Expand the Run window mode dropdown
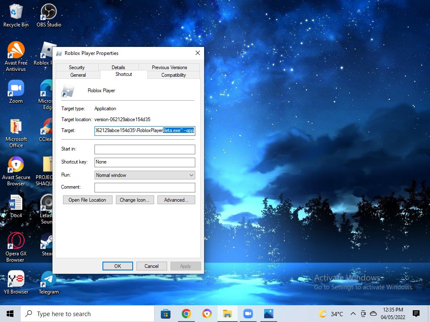 point(145,175)
